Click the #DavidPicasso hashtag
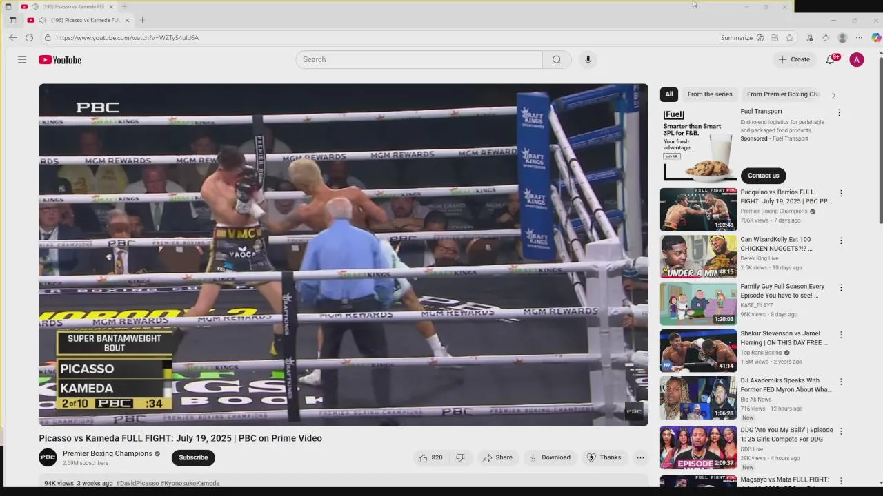This screenshot has height=496, width=883. pyautogui.click(x=137, y=483)
